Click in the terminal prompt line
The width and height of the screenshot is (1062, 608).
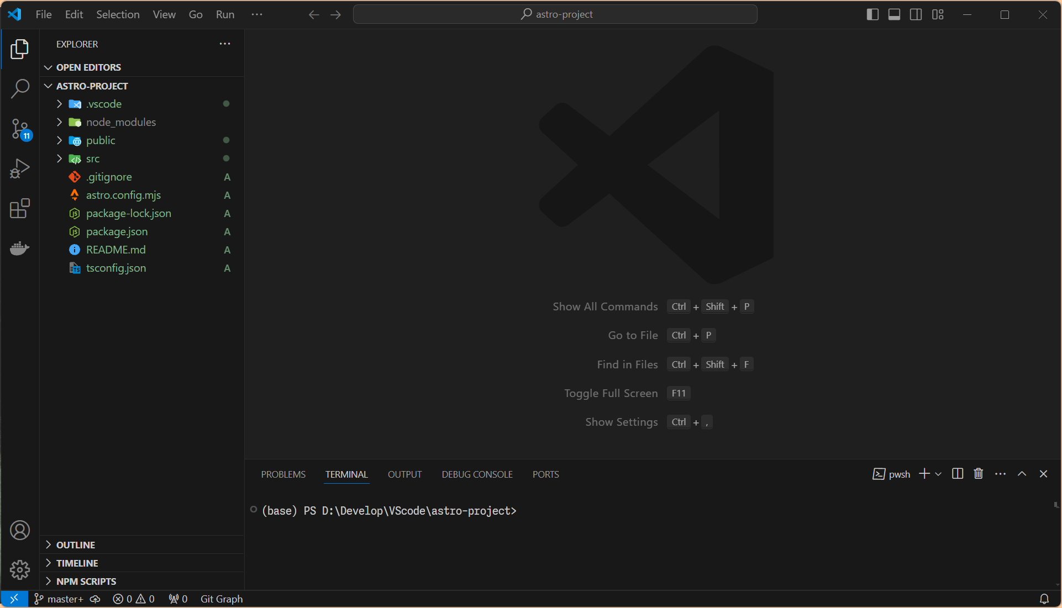pyautogui.click(x=389, y=511)
